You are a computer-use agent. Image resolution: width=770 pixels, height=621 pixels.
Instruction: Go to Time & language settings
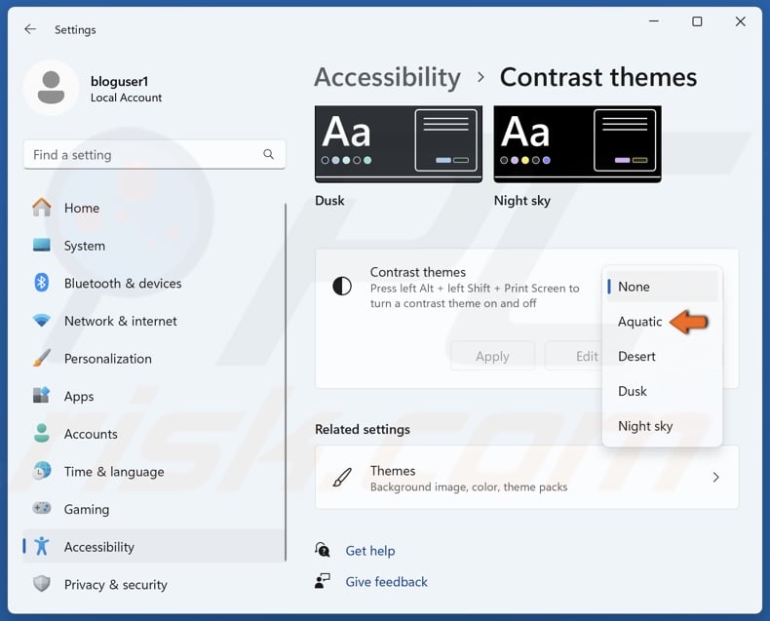point(113,472)
